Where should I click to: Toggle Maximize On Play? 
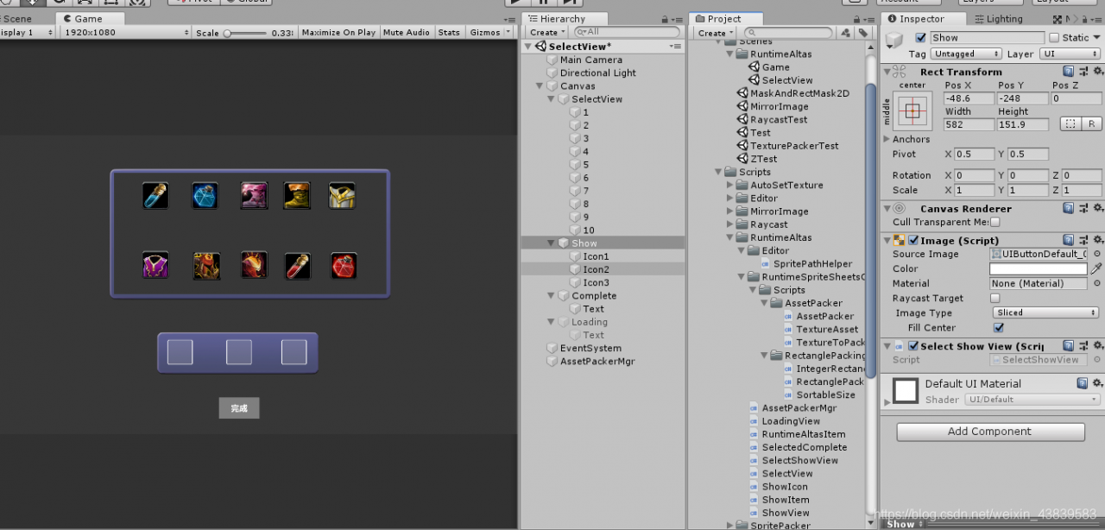click(338, 33)
